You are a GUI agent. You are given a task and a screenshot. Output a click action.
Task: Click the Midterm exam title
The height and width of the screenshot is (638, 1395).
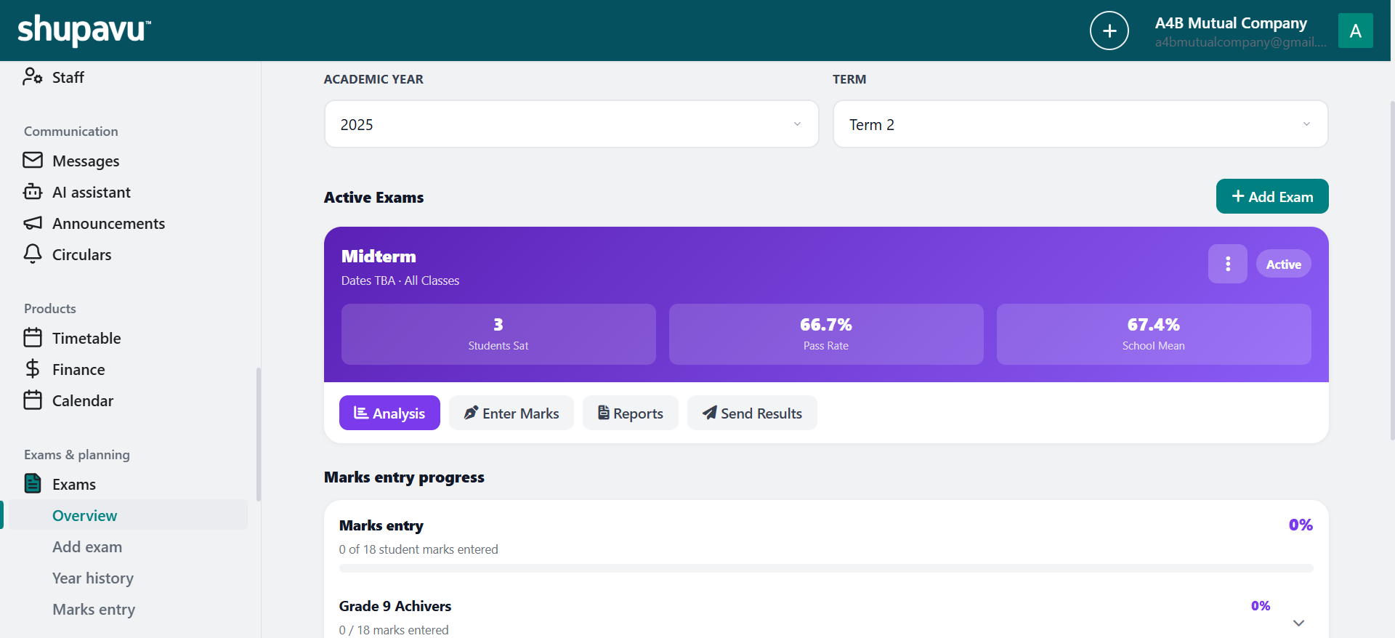[x=379, y=256]
